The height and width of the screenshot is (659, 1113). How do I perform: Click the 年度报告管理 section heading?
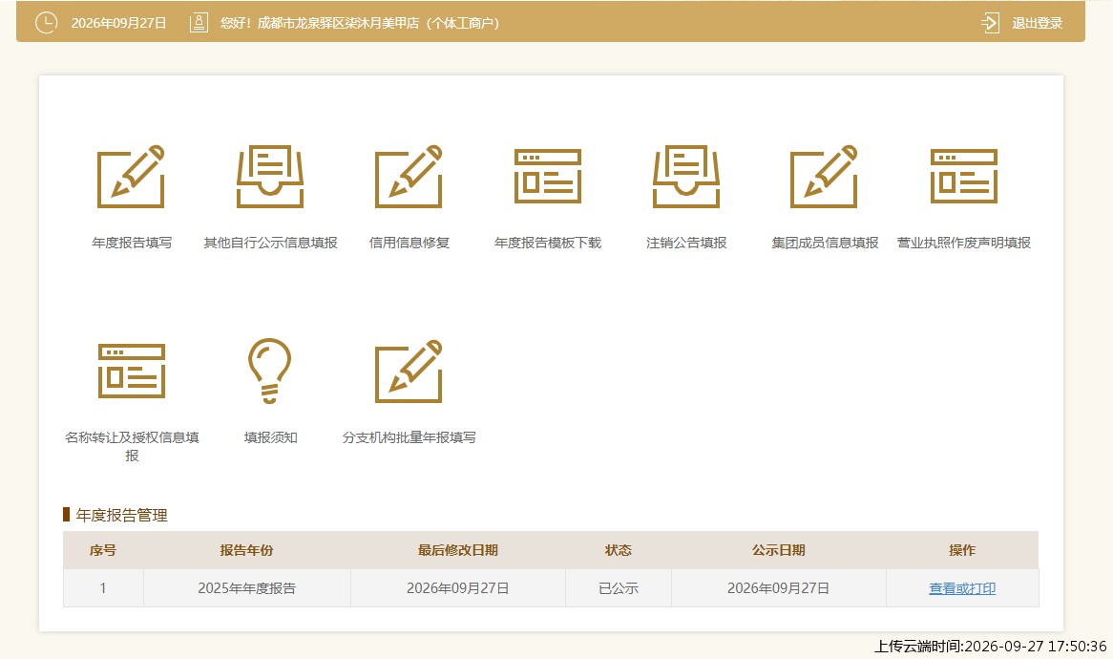point(121,516)
